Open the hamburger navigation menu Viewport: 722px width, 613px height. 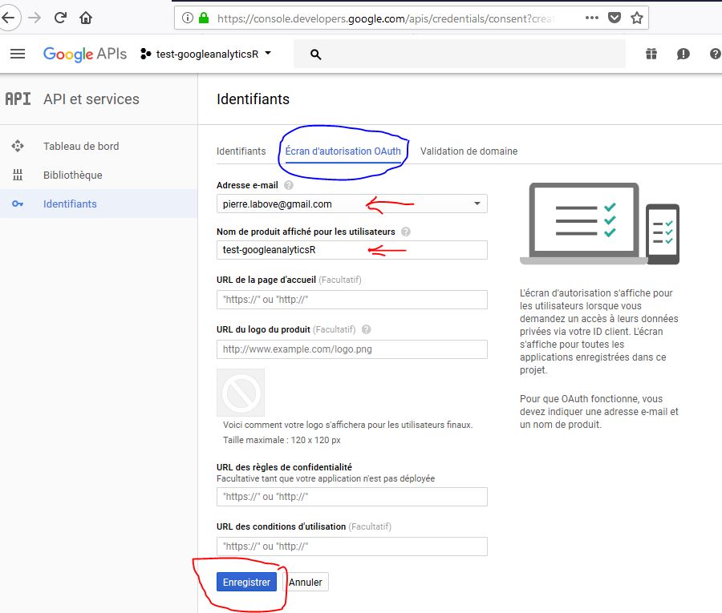pos(18,54)
